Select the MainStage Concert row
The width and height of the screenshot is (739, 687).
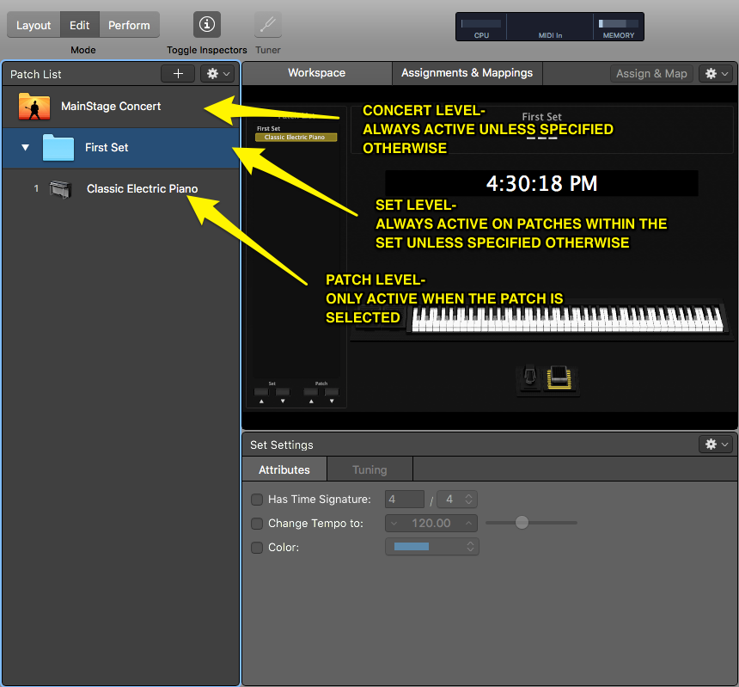coord(120,107)
